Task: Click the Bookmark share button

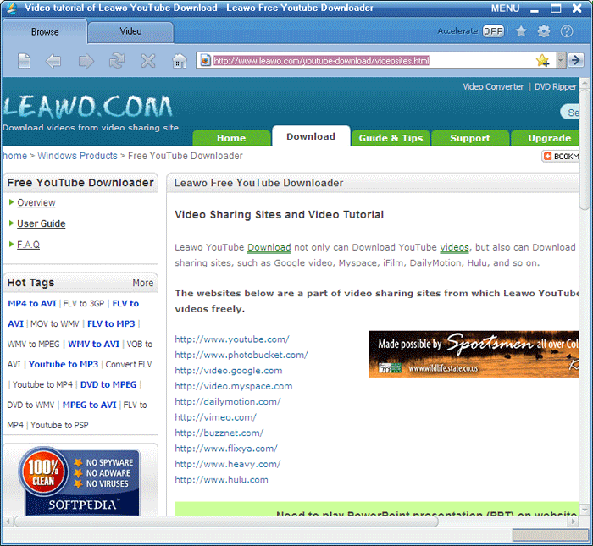Action: [x=561, y=156]
